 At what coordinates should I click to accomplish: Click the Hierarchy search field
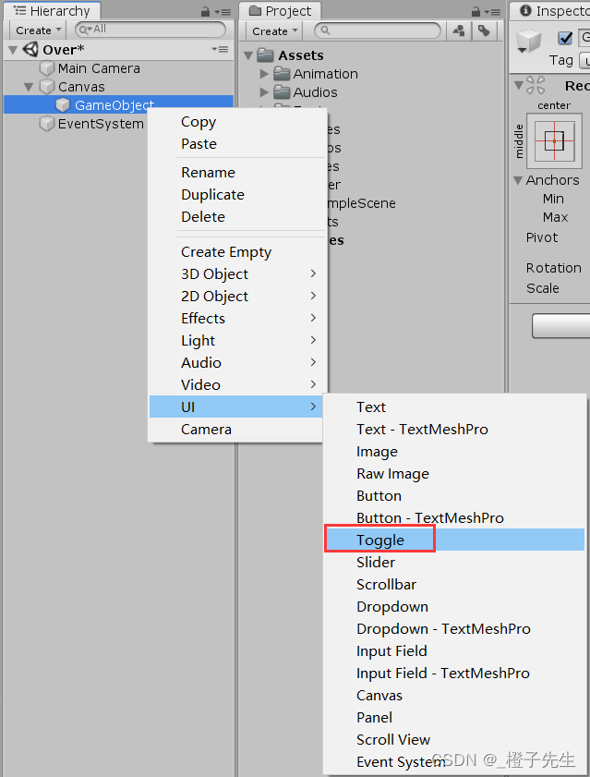[151, 30]
